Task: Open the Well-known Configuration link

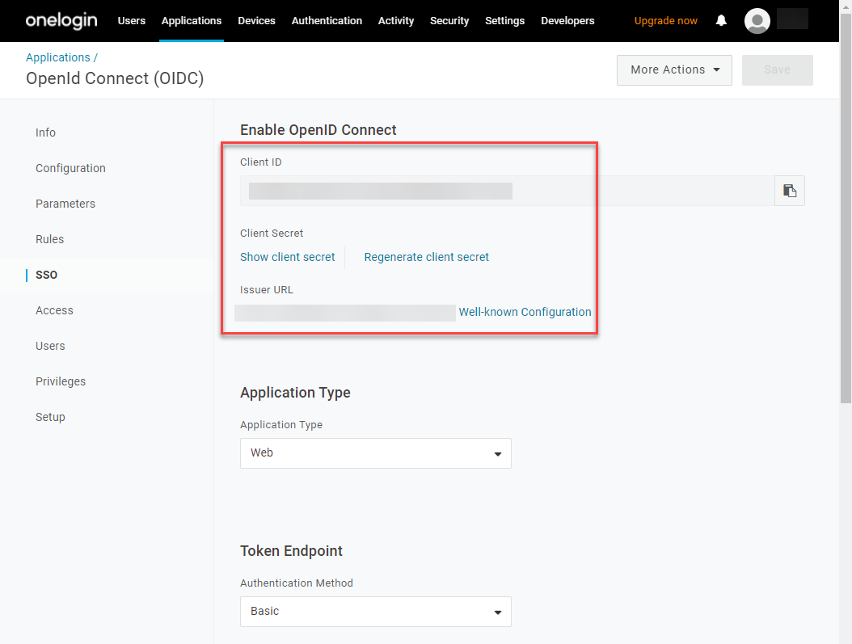Action: (525, 312)
